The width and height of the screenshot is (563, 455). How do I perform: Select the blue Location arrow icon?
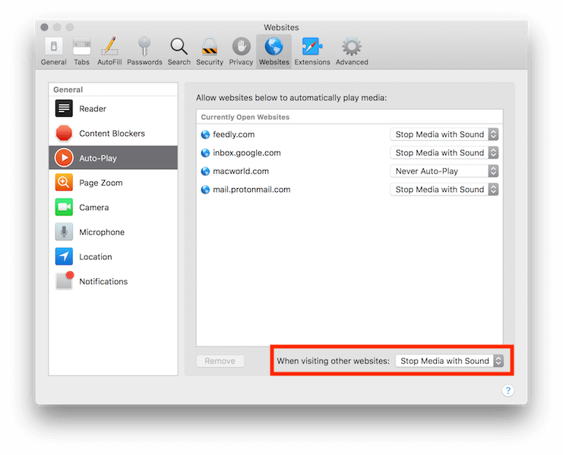pyautogui.click(x=64, y=257)
